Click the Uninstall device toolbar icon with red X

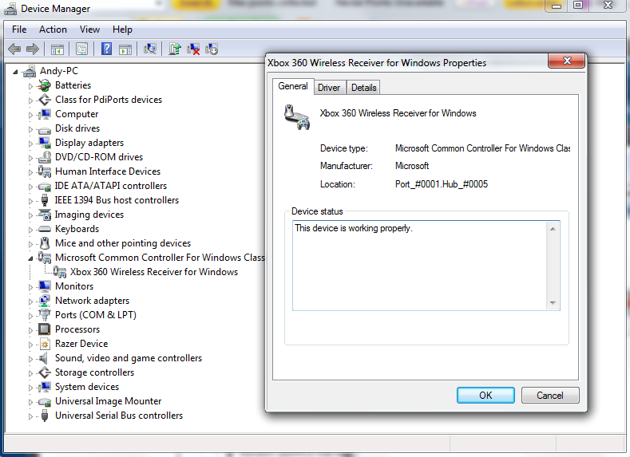point(193,49)
